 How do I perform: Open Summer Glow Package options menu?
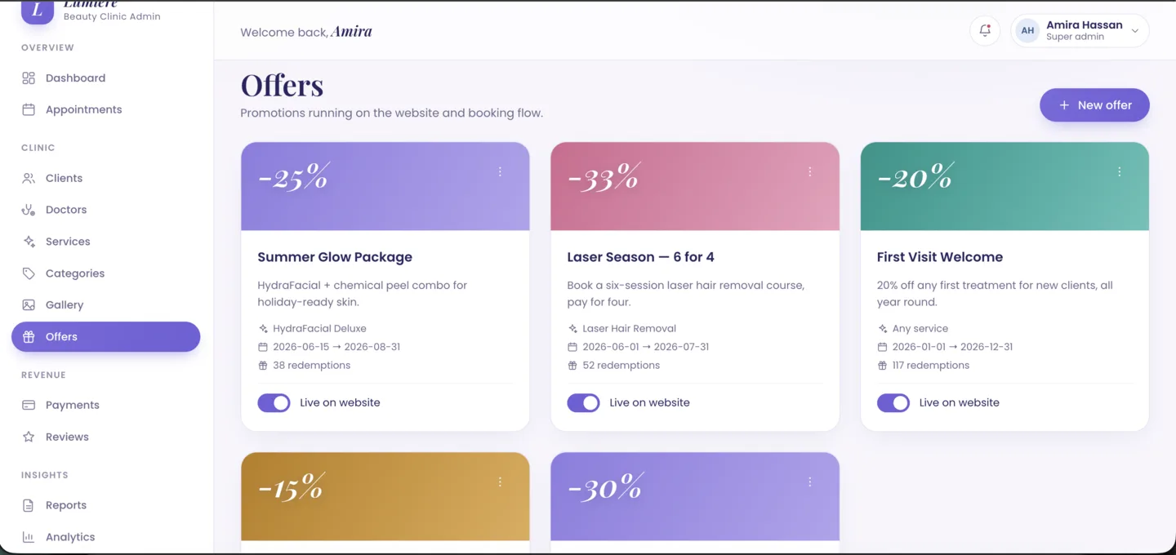point(500,172)
